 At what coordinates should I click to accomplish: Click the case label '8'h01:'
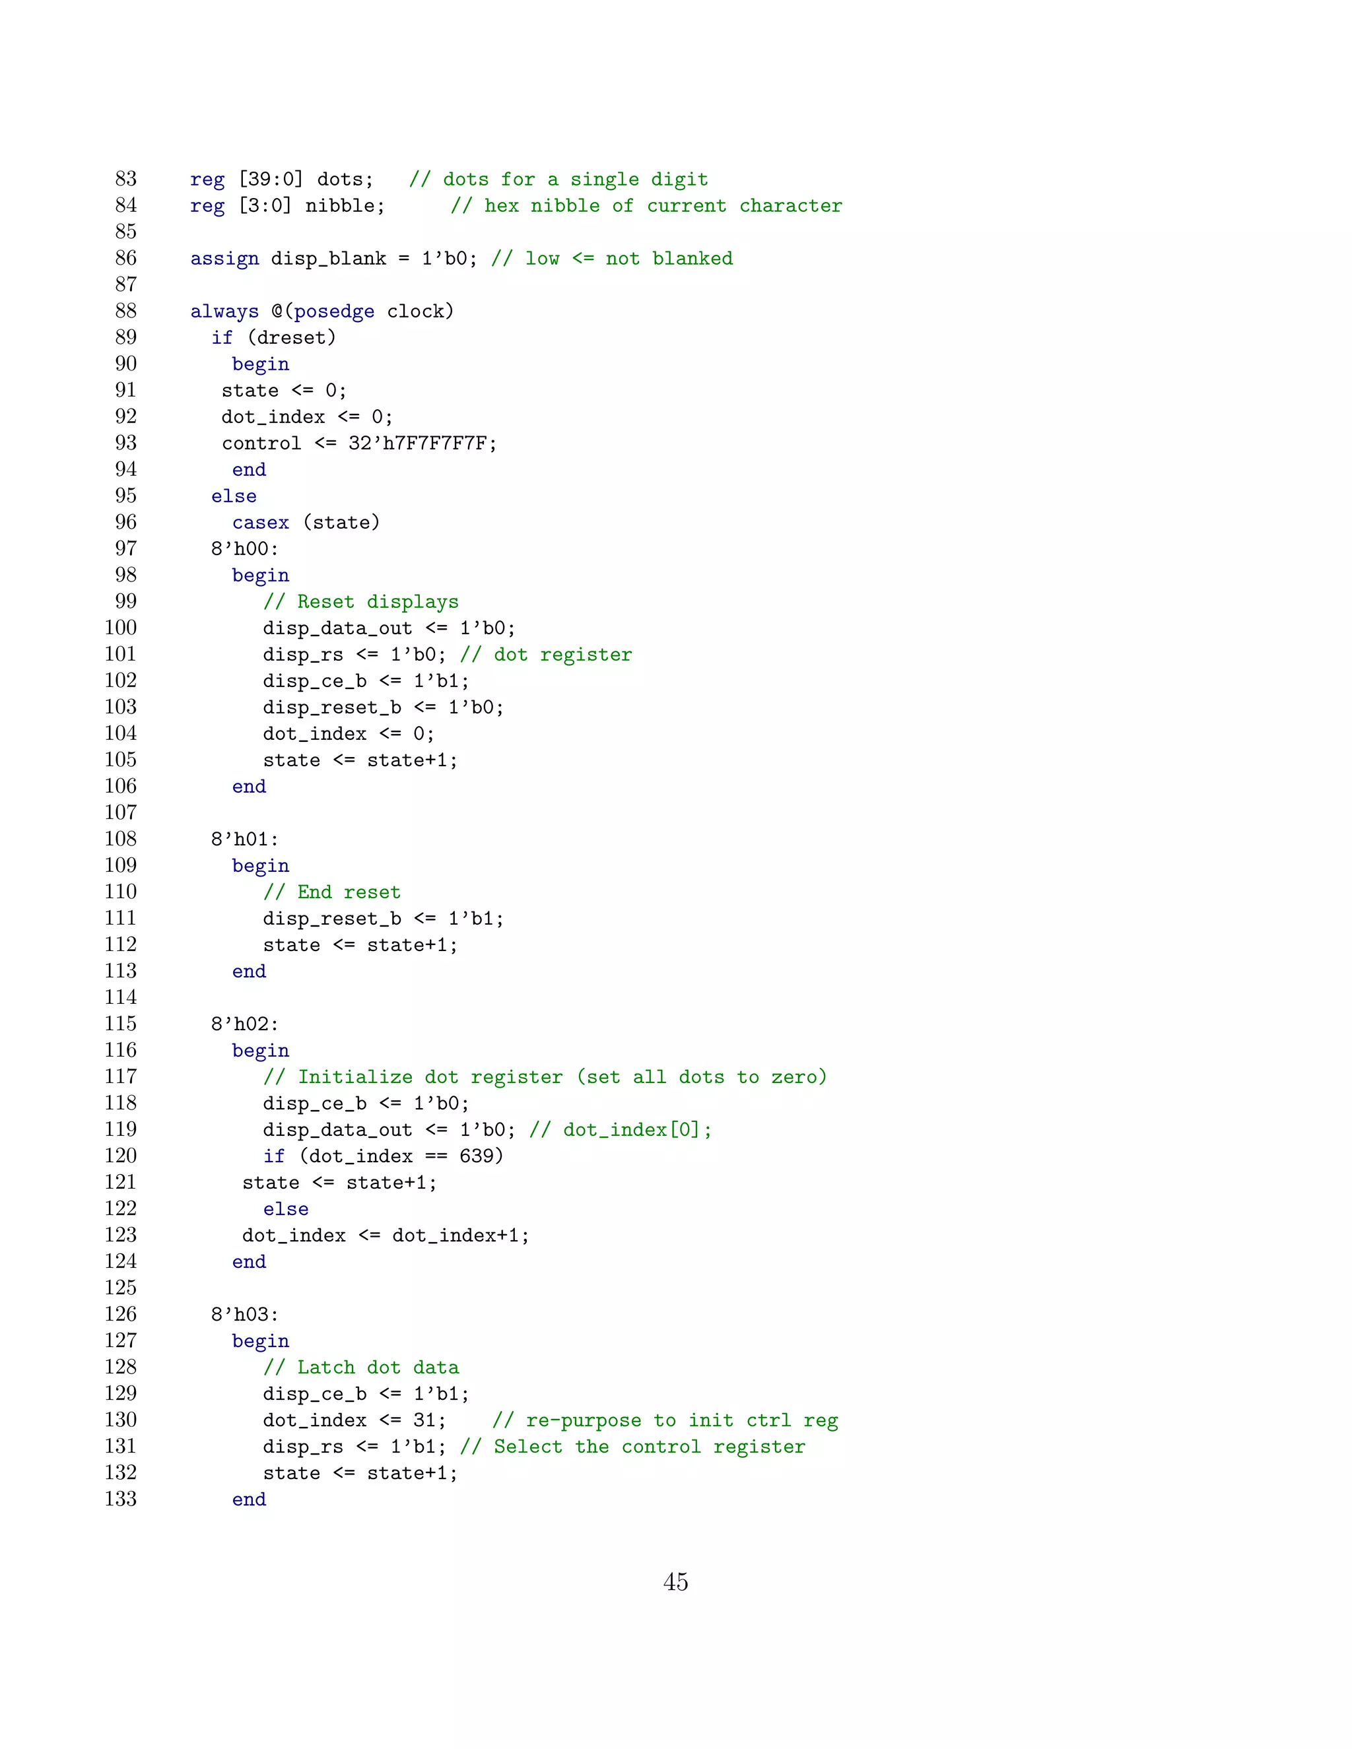(x=245, y=840)
